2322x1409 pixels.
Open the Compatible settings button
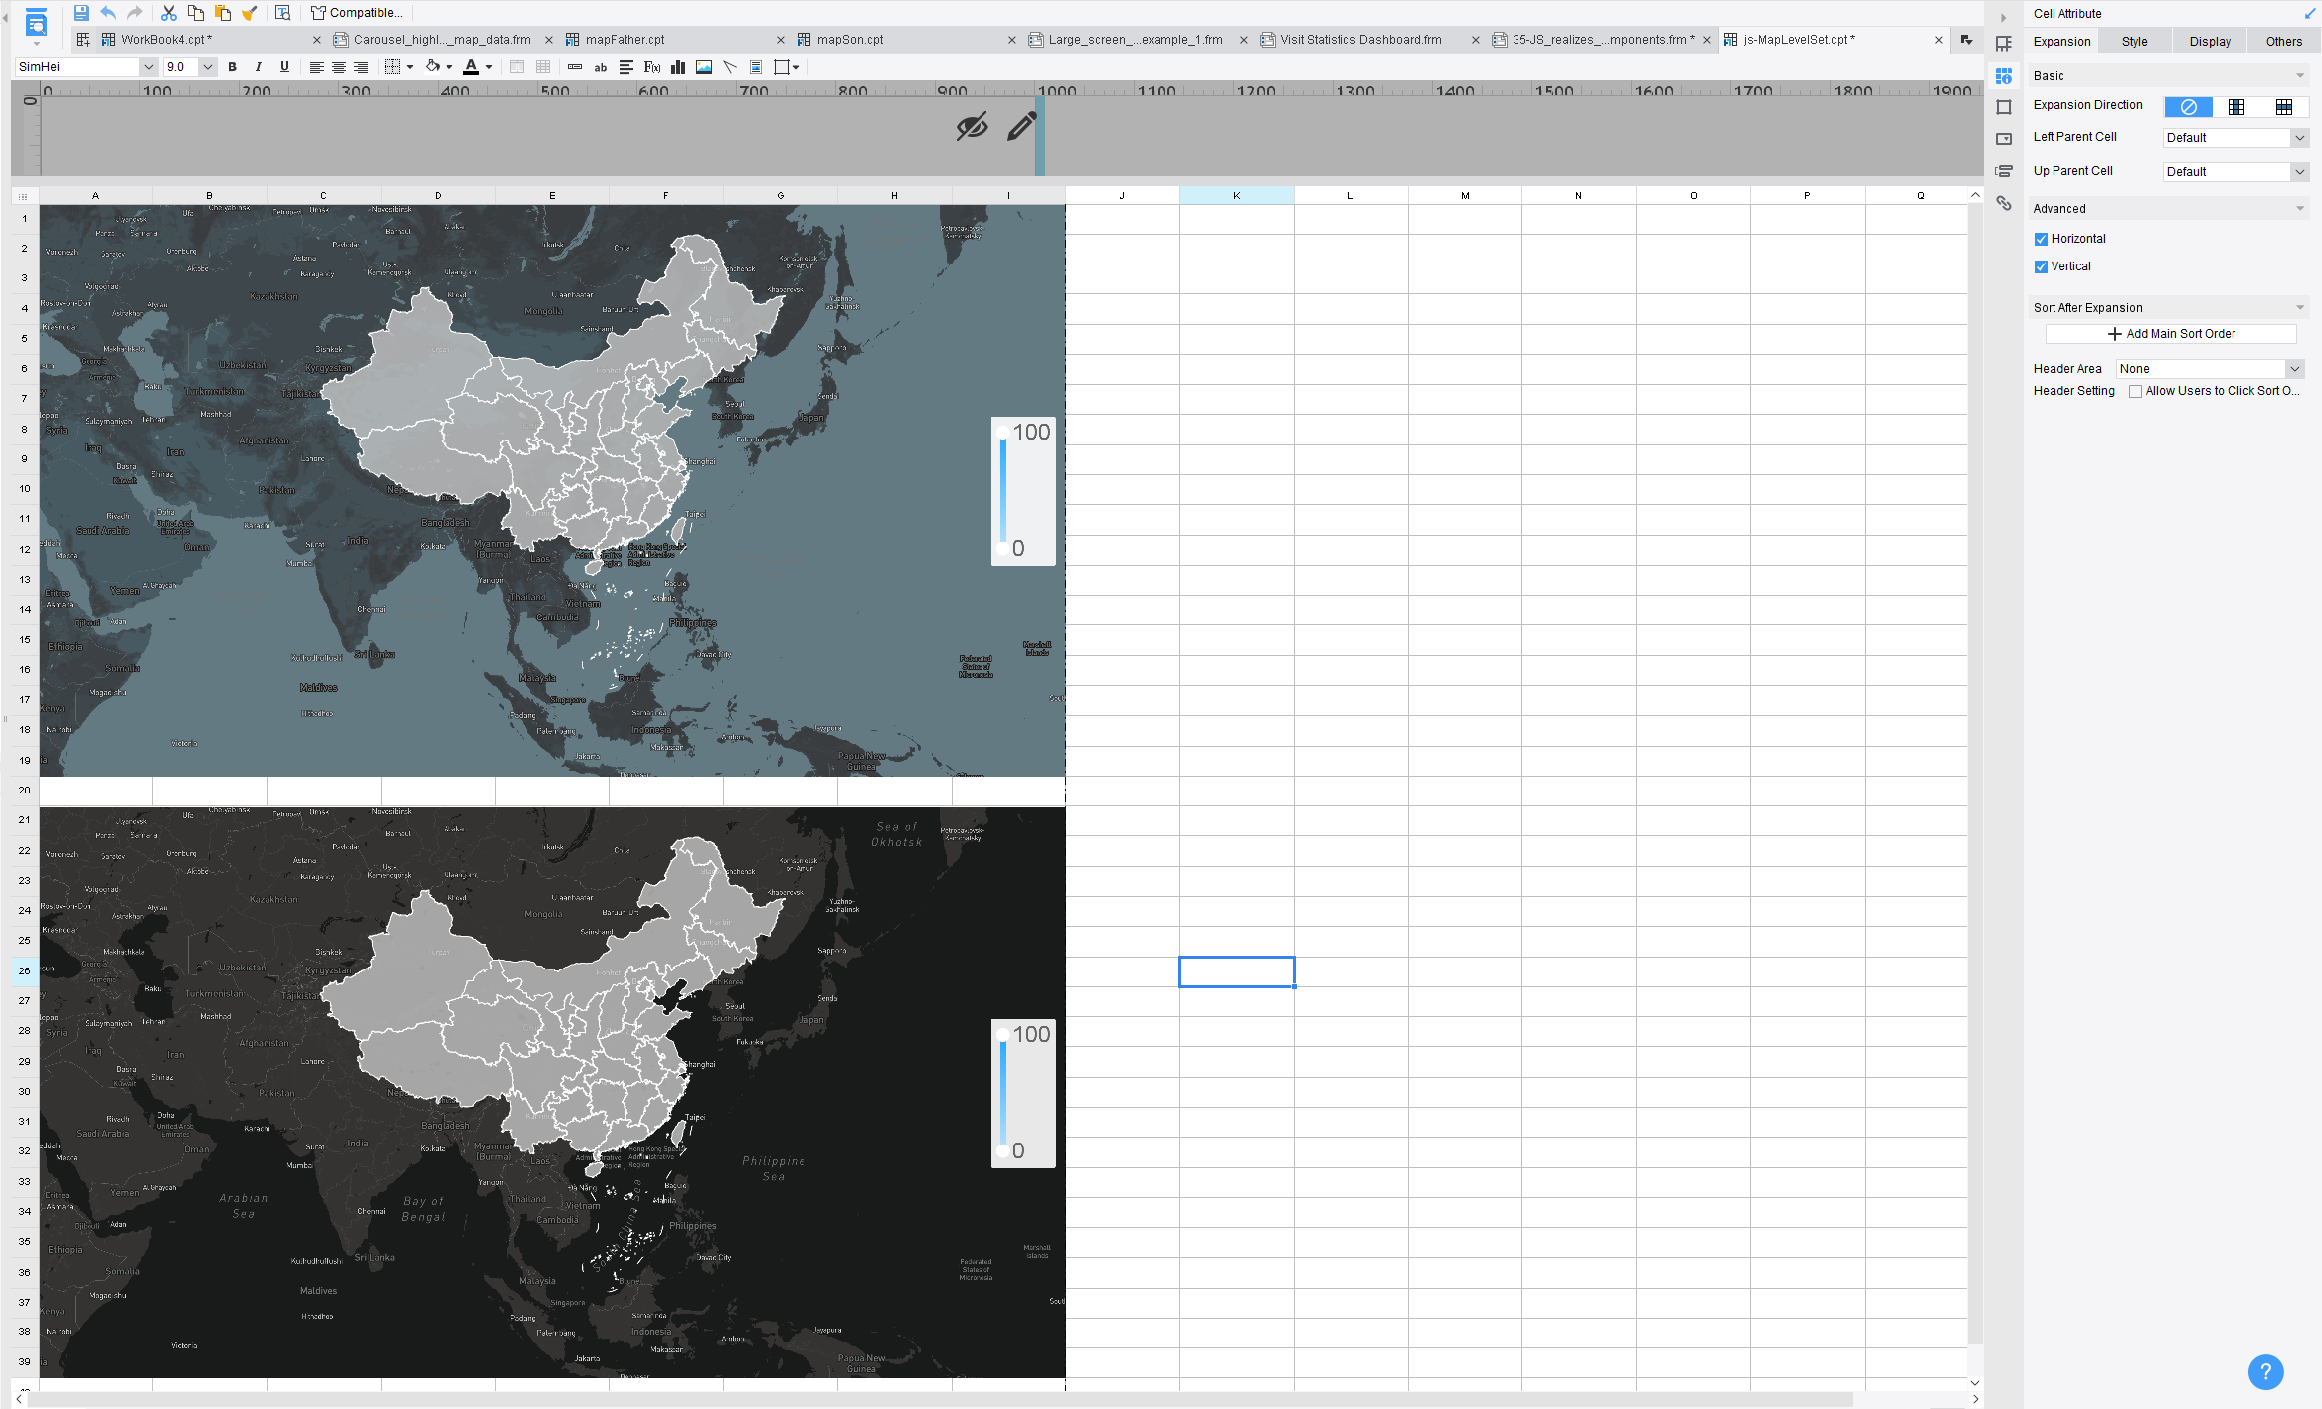[x=355, y=12]
